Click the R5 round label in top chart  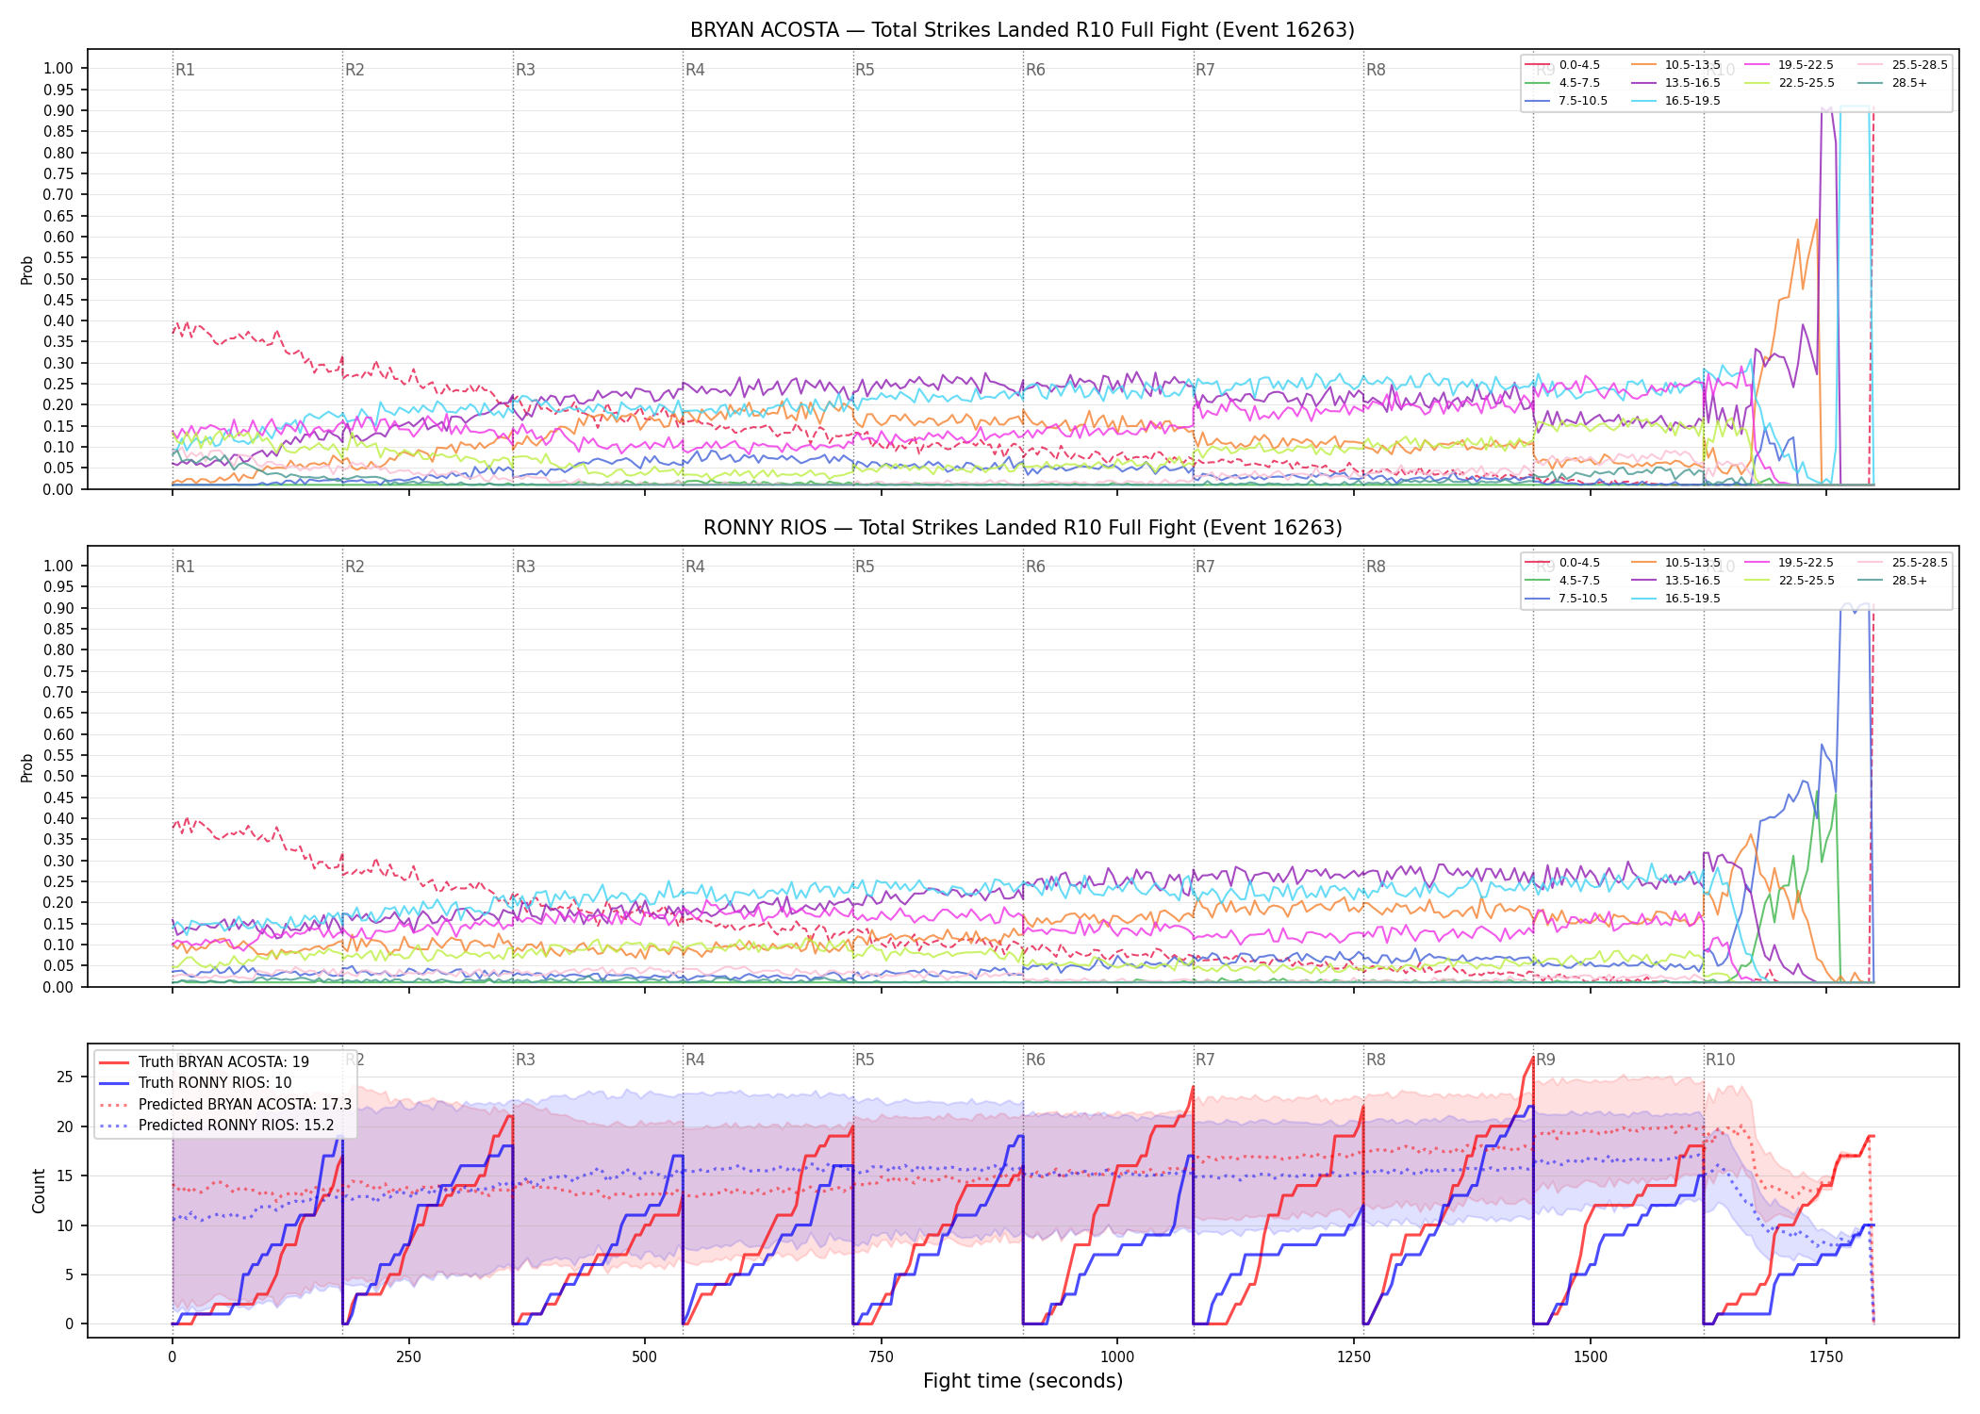(865, 70)
